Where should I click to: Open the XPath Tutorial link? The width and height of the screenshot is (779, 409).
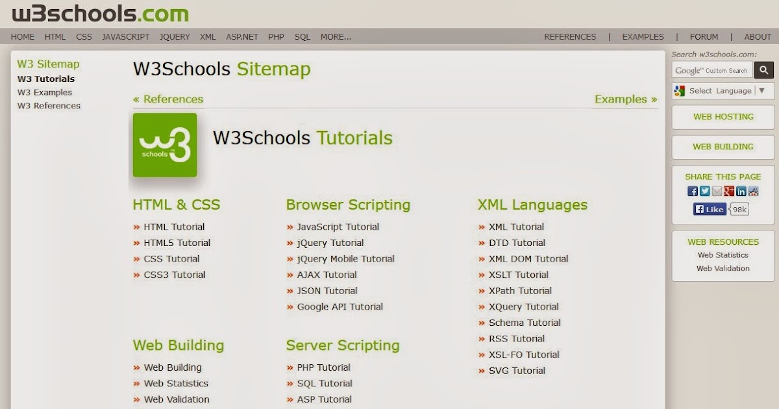pos(521,291)
